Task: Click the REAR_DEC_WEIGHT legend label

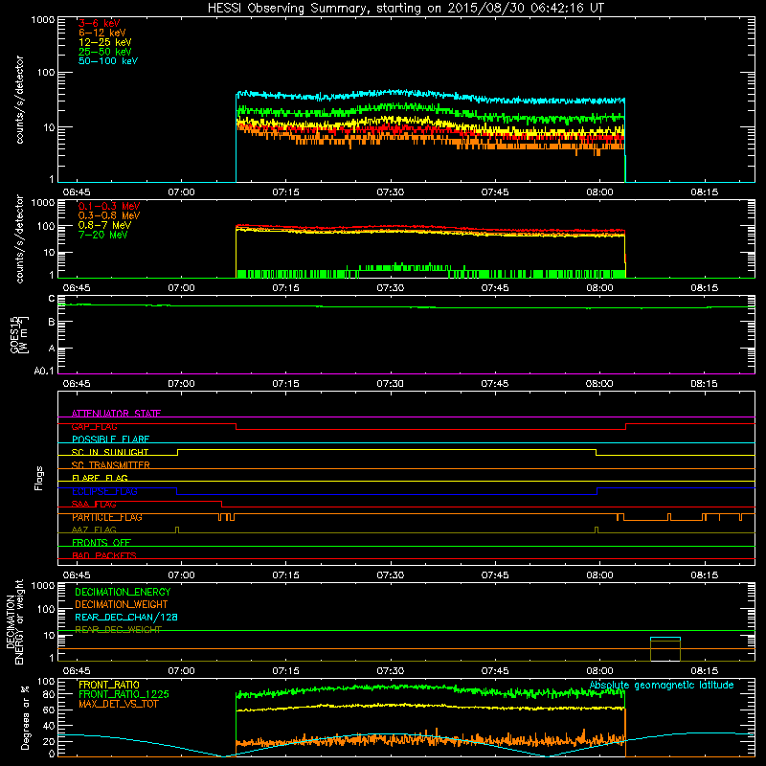Action: coord(118,630)
